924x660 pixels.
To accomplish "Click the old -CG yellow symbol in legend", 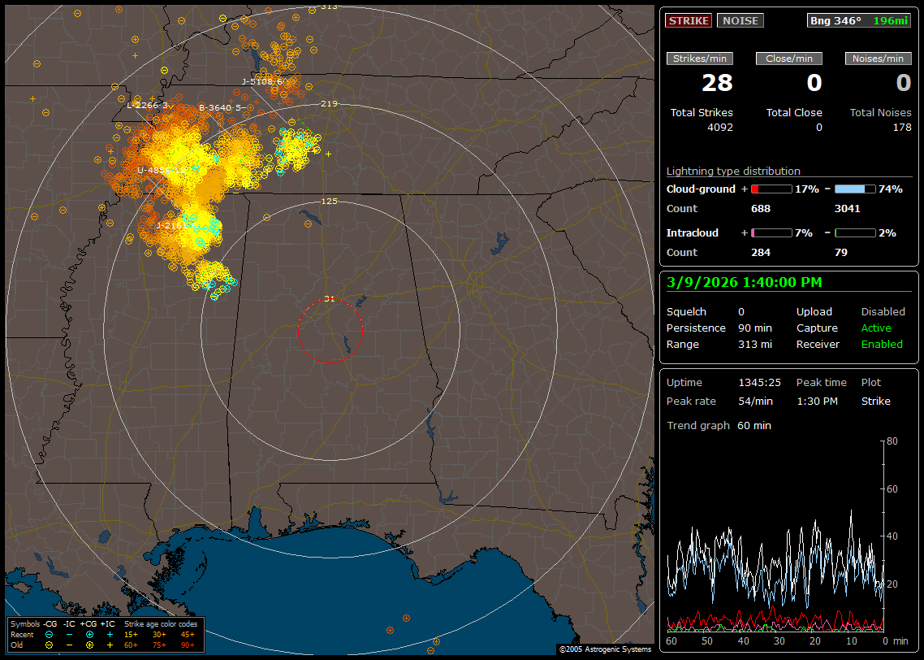I will click(x=50, y=645).
